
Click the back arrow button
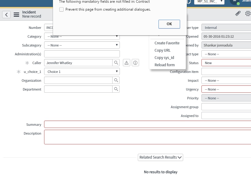tap(6, 15)
